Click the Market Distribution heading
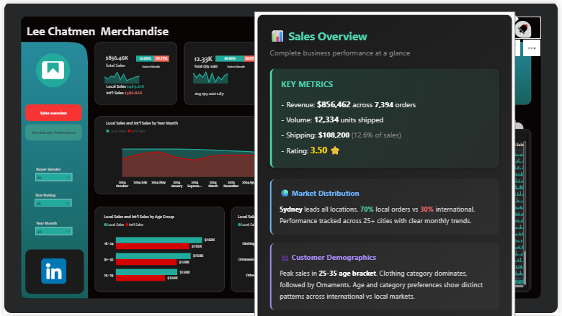Image resolution: width=562 pixels, height=316 pixels. tap(325, 193)
